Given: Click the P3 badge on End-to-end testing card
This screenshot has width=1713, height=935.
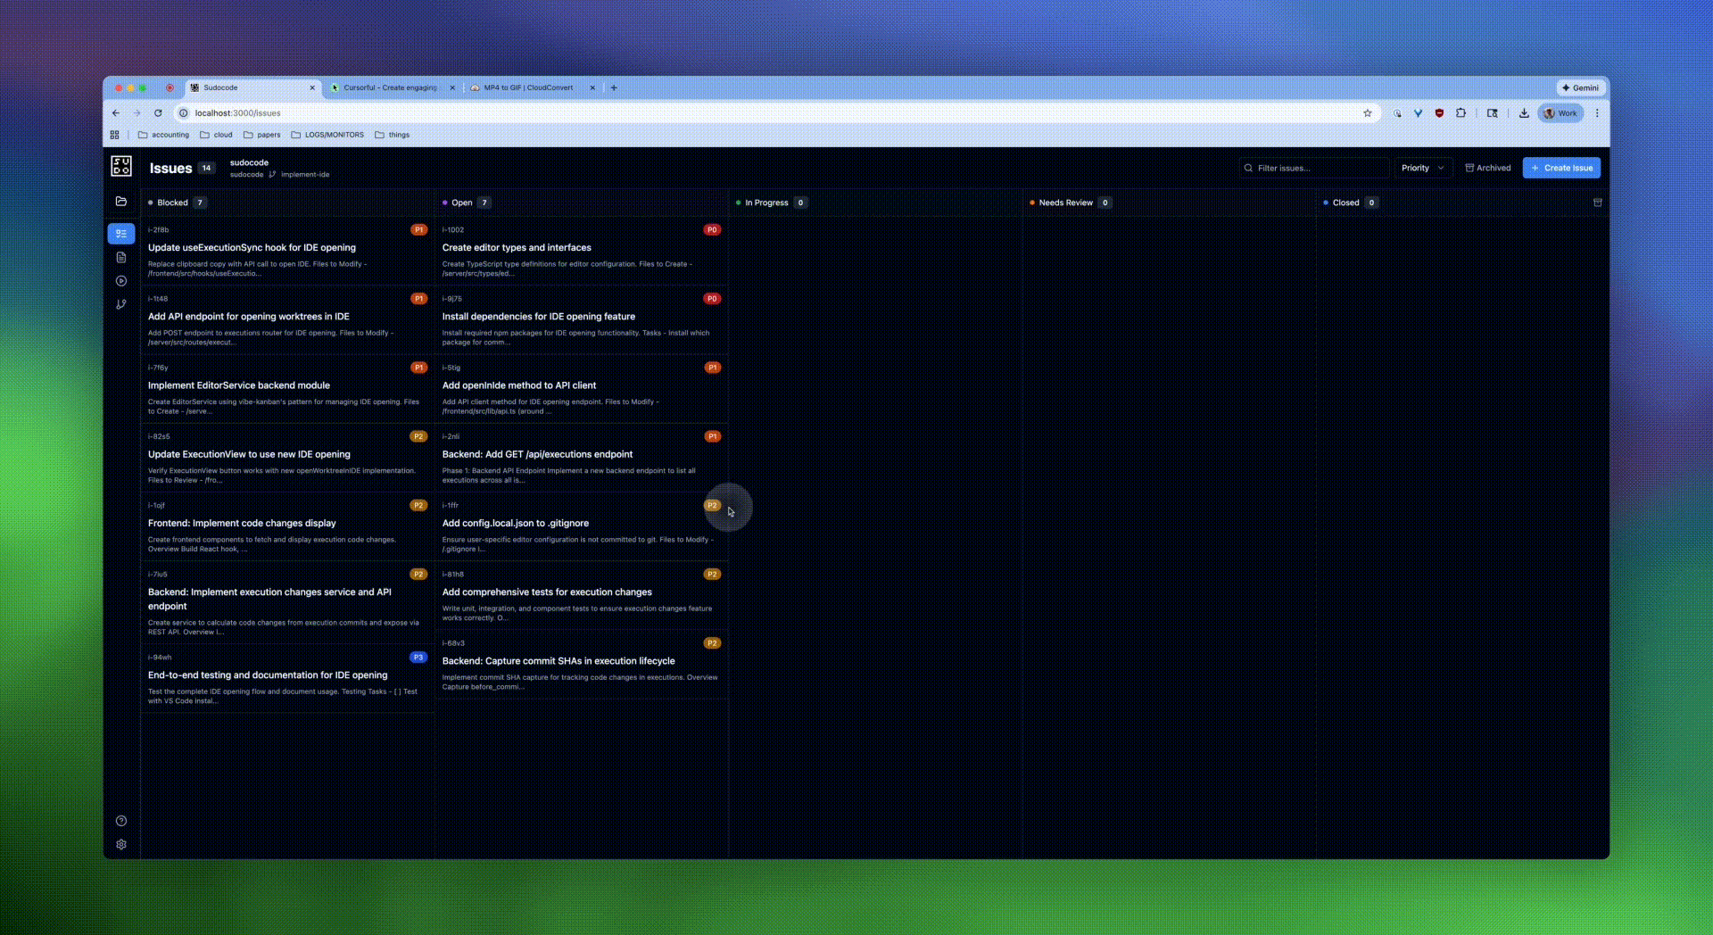Looking at the screenshot, I should (418, 658).
